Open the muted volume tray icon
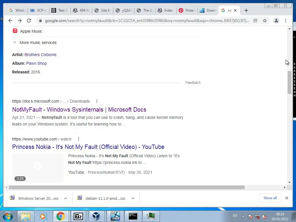Image resolution: width=296 pixels, height=222 pixels. pyautogui.click(x=264, y=217)
